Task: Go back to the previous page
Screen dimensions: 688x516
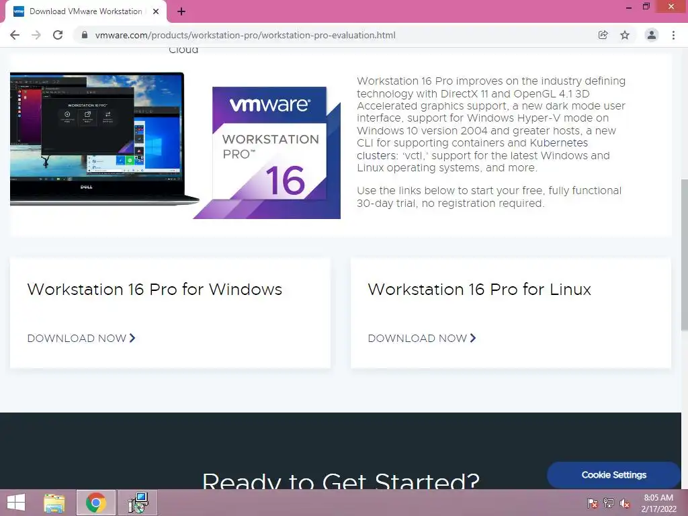Action: [15, 35]
